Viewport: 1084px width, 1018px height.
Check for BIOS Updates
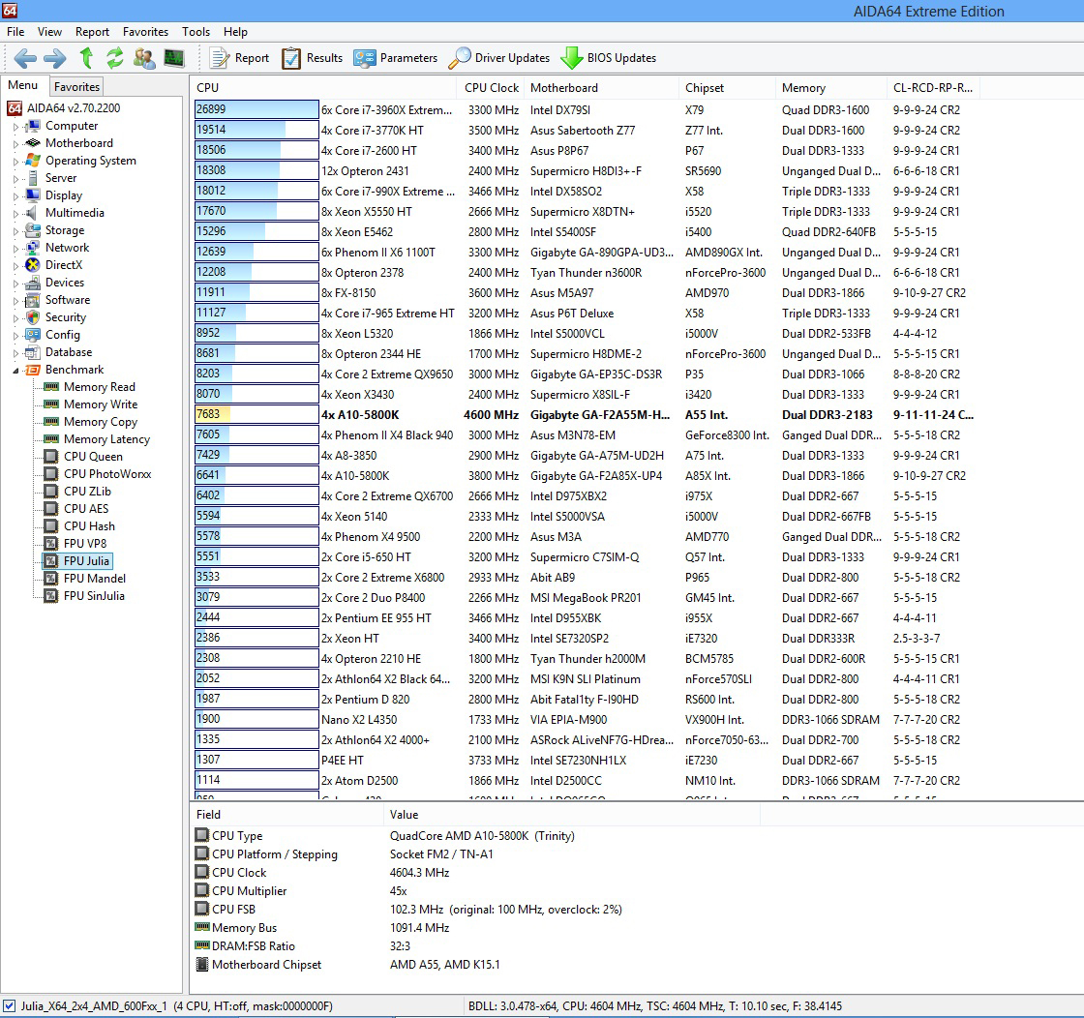coord(609,58)
